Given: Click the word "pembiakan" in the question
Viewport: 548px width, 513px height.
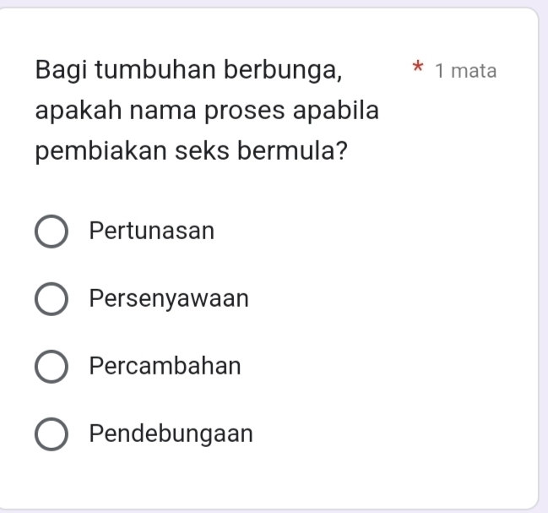Looking at the screenshot, I should pyautogui.click(x=95, y=152).
